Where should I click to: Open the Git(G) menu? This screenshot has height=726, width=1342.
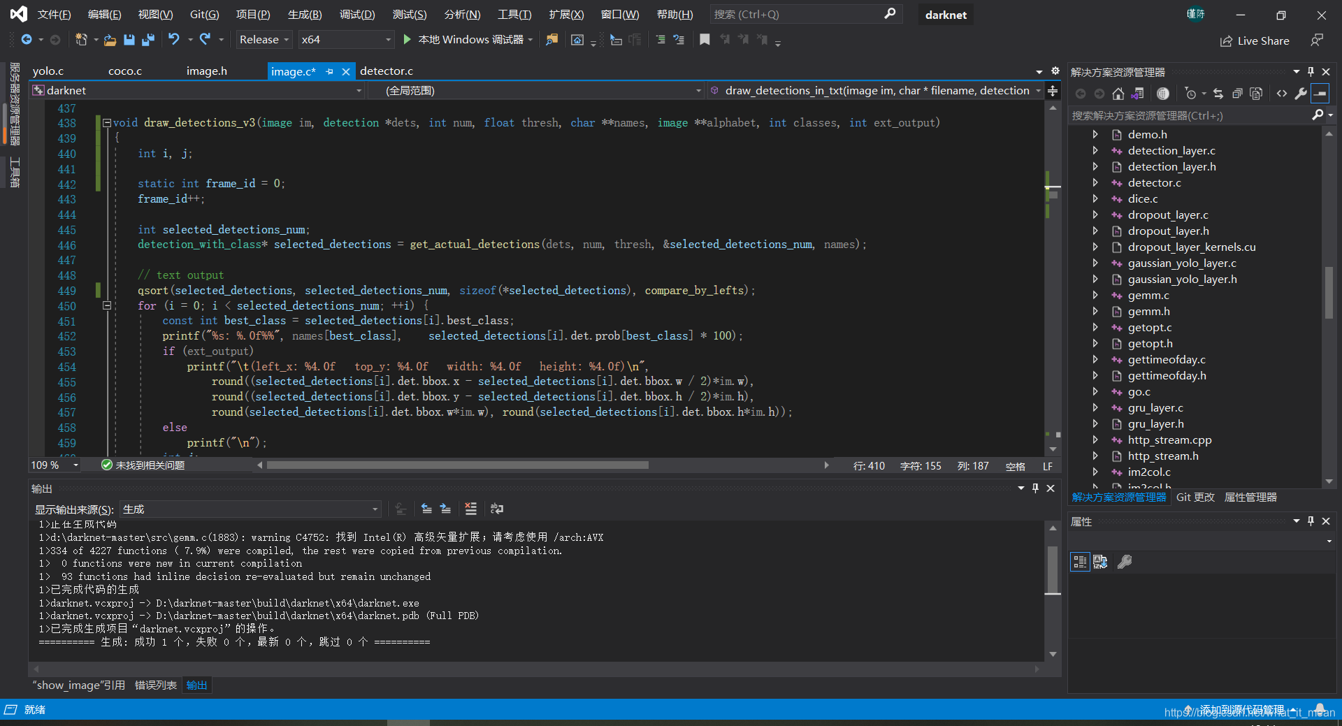pyautogui.click(x=204, y=15)
